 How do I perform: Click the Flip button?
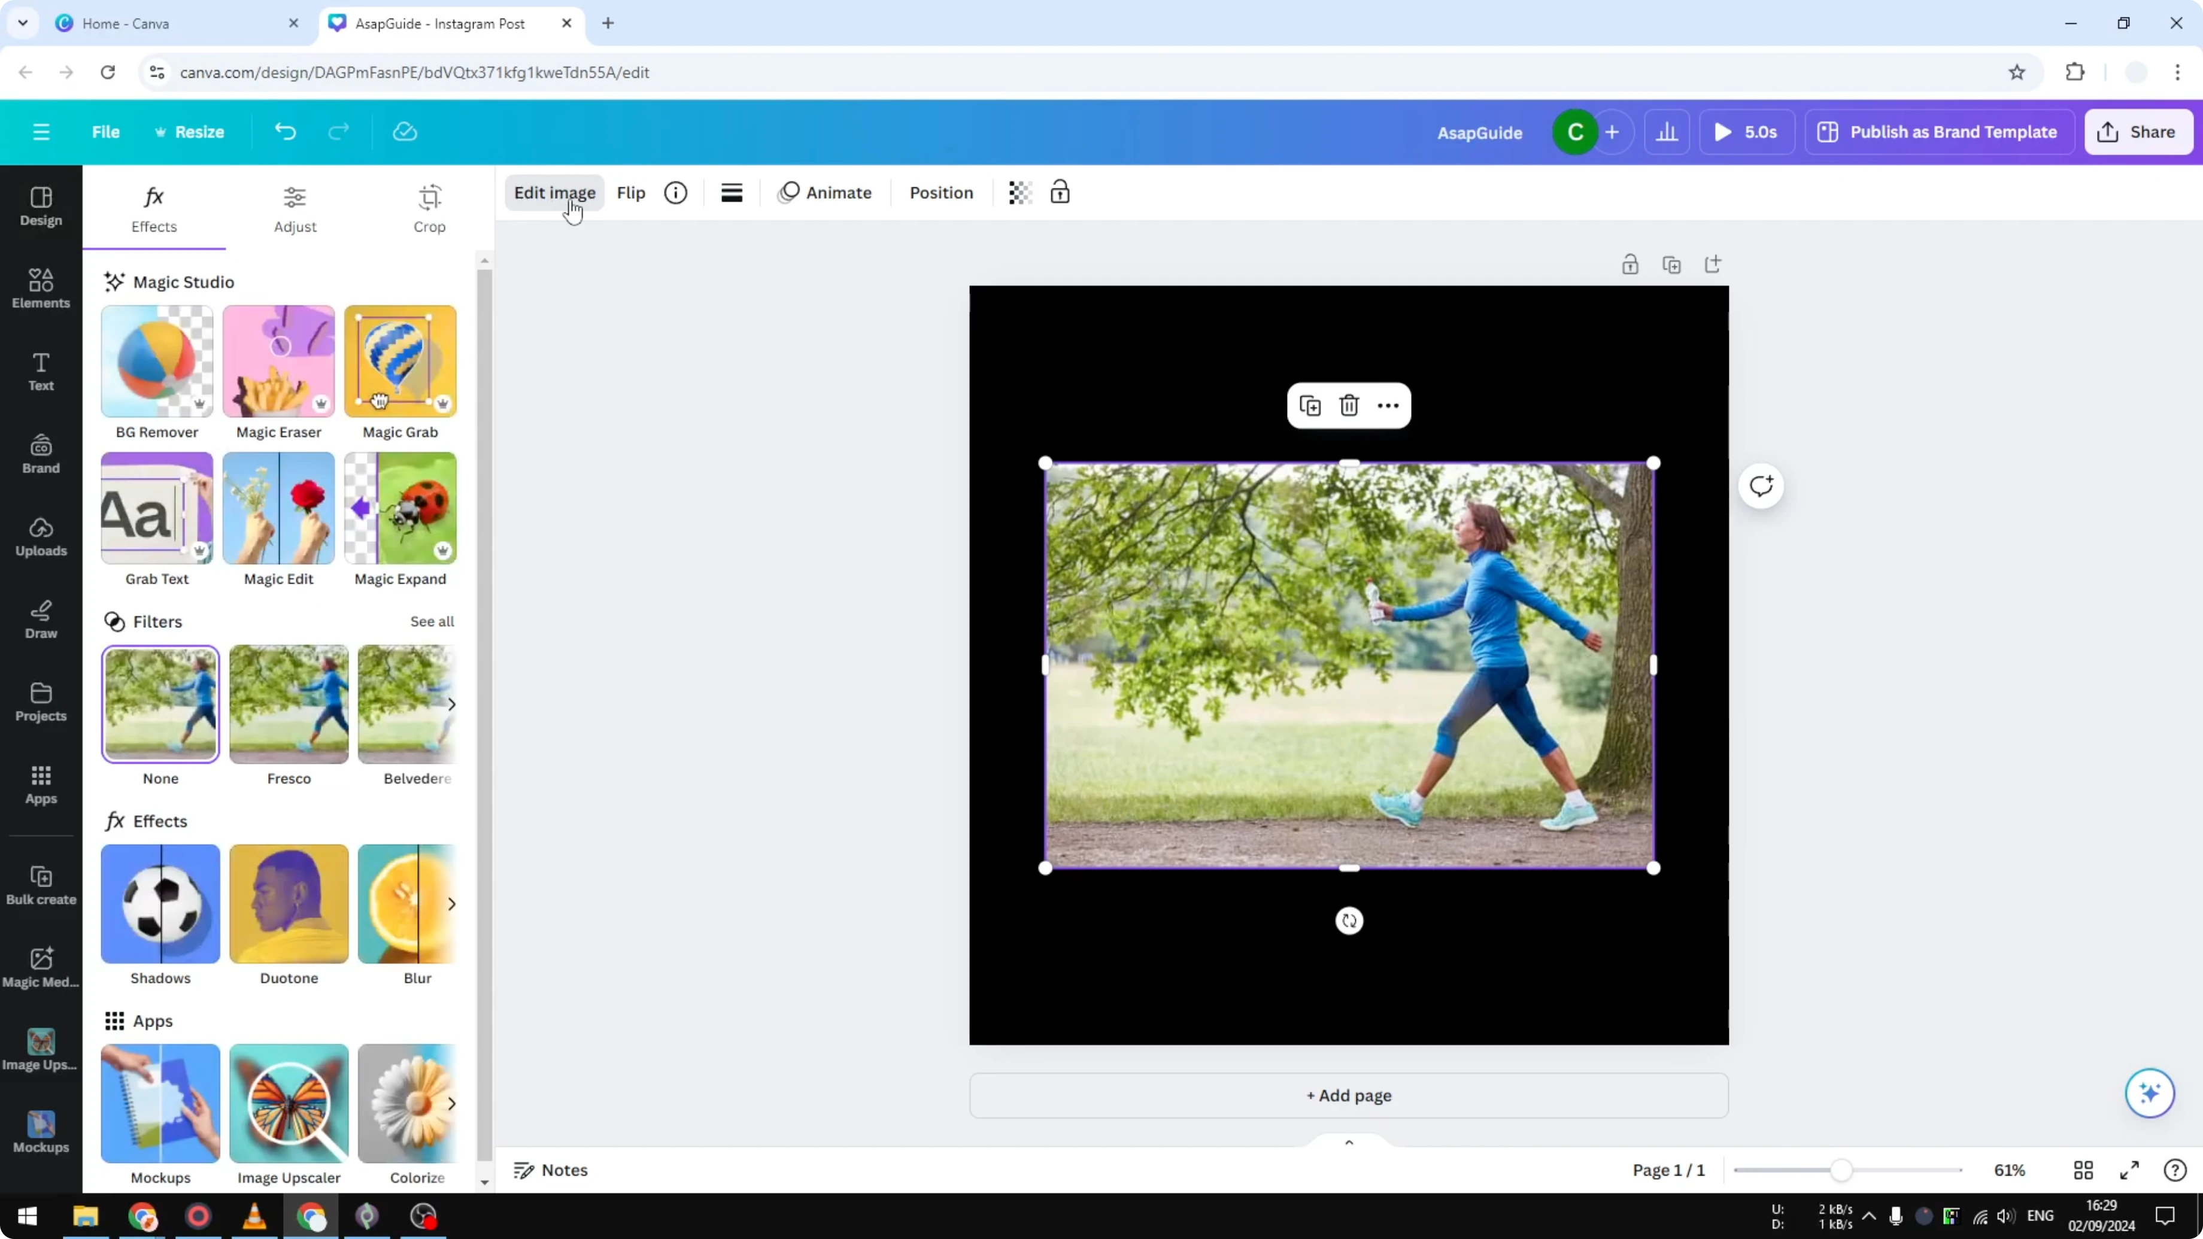[631, 192]
